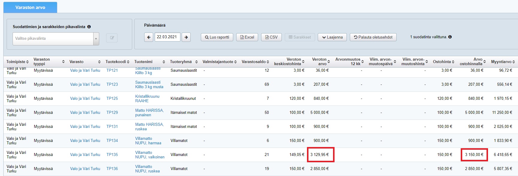Click the info icon after '1 suodatinta valittuna'
The width and height of the screenshot is (518, 176).
pyautogui.click(x=450, y=37)
